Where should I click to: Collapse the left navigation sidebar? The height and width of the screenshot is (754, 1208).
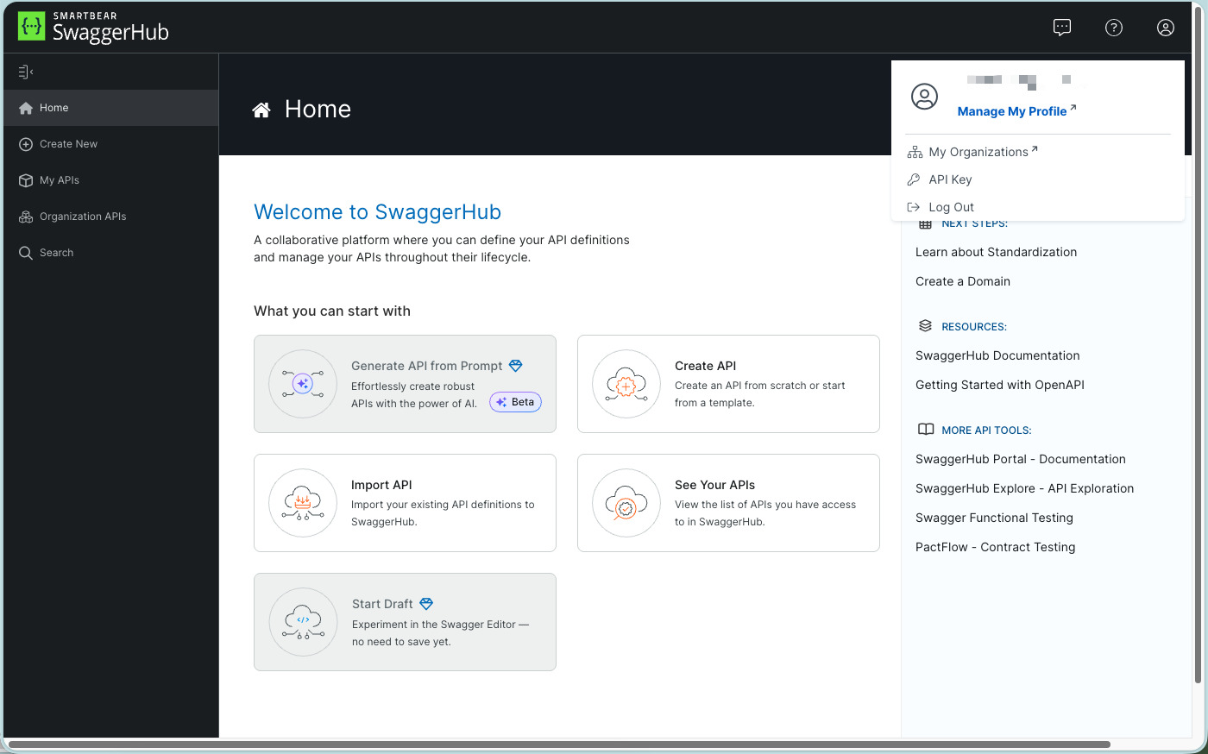pyautogui.click(x=25, y=72)
